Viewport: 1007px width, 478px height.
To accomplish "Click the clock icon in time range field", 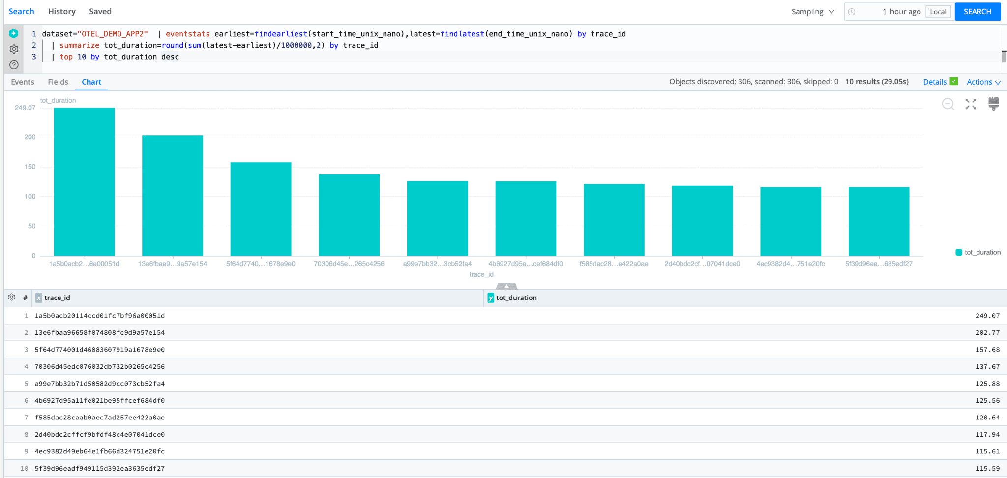I will pos(852,12).
